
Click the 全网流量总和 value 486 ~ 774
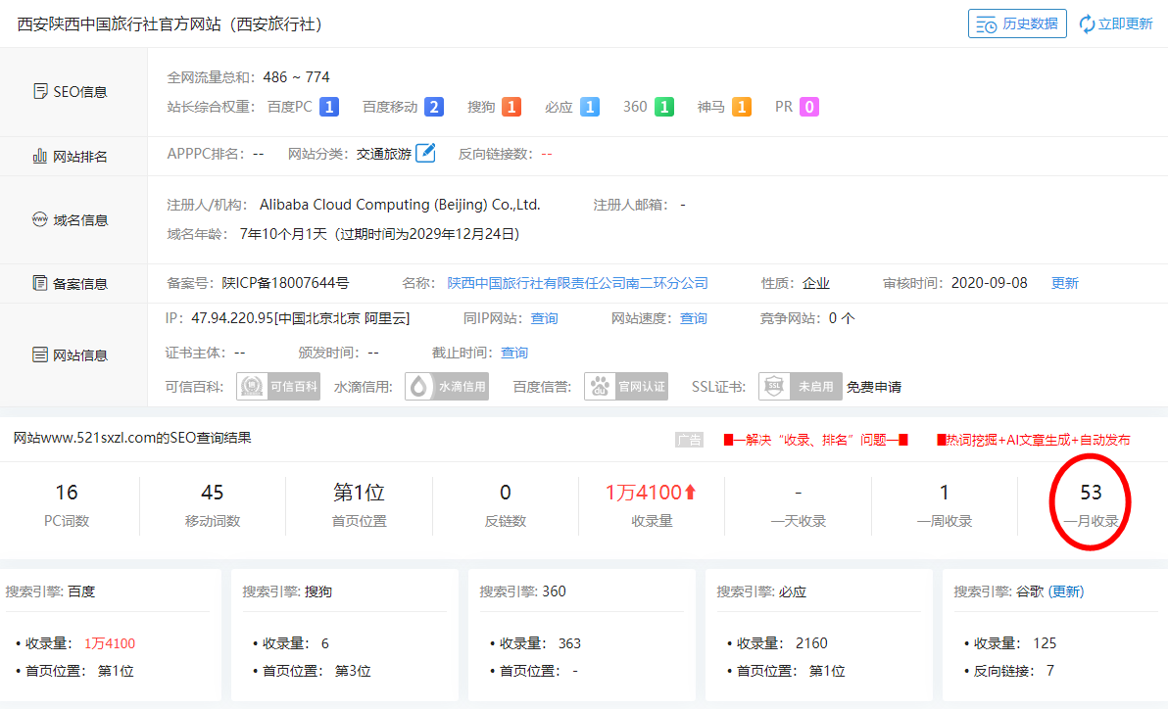(297, 77)
